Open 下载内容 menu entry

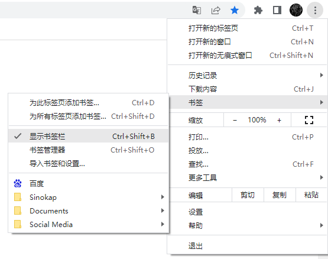pos(247,89)
